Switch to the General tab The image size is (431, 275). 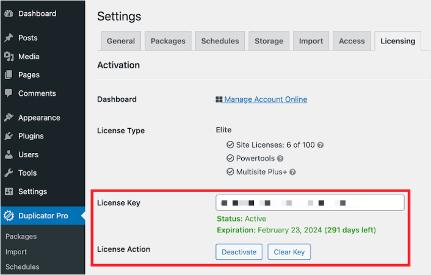[x=121, y=41]
